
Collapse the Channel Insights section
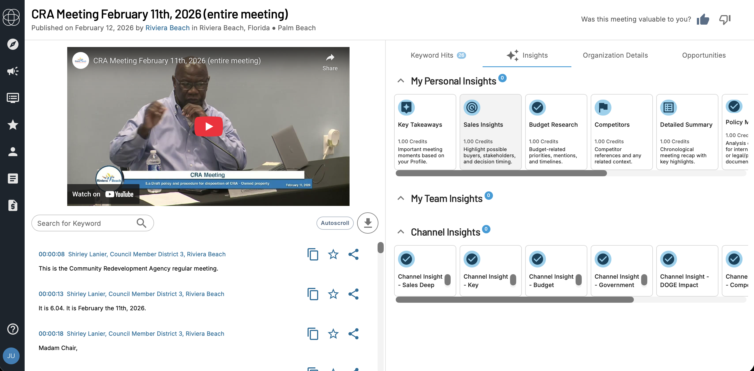pyautogui.click(x=401, y=232)
